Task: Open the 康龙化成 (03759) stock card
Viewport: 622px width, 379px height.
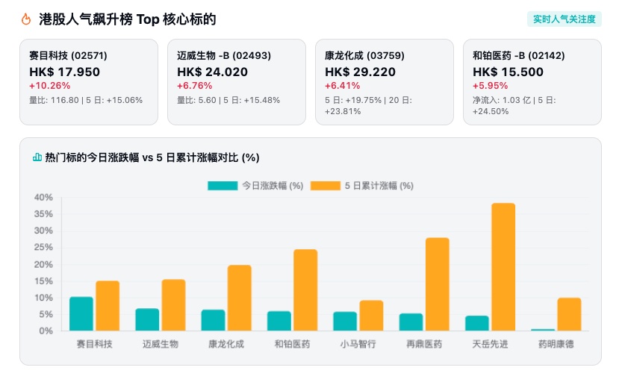Action: point(385,82)
